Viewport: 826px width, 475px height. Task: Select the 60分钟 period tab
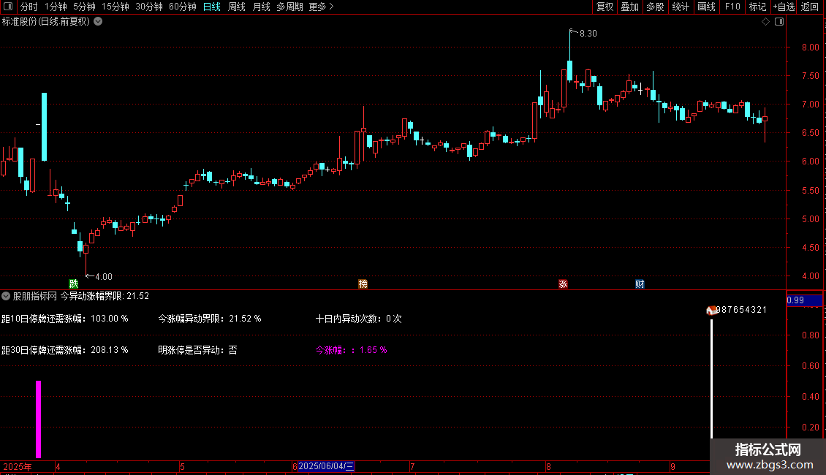point(182,7)
